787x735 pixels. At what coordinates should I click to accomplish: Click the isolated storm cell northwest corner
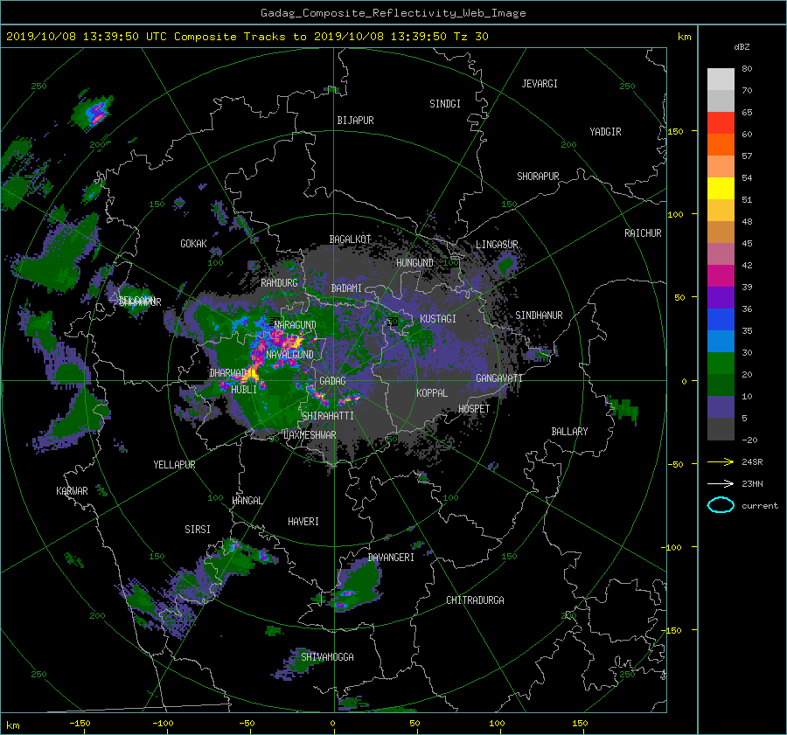point(93,113)
